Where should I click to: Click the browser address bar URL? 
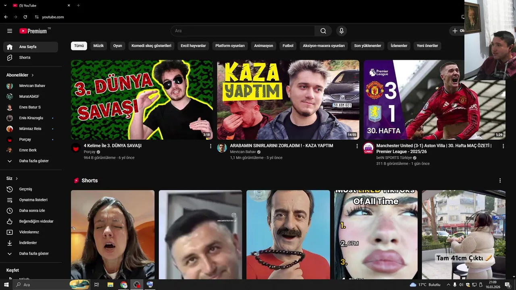[53, 17]
